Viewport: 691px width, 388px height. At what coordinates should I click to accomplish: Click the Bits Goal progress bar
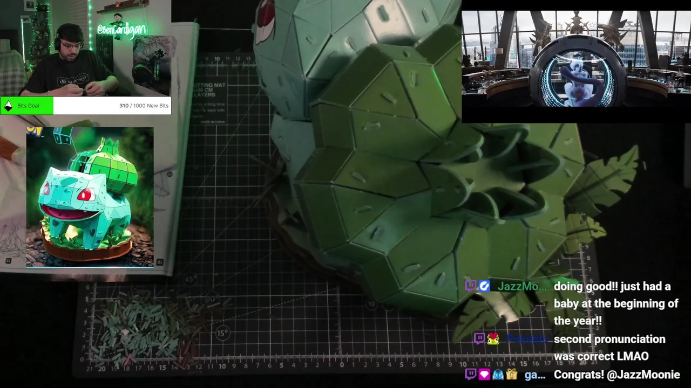point(86,106)
